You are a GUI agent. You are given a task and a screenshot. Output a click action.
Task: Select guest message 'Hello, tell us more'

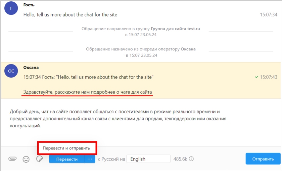coord(70,14)
